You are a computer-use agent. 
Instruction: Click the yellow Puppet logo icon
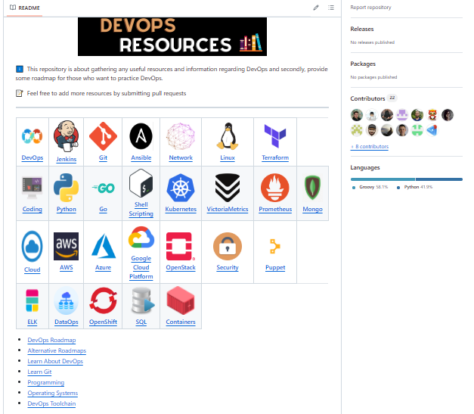click(x=275, y=246)
